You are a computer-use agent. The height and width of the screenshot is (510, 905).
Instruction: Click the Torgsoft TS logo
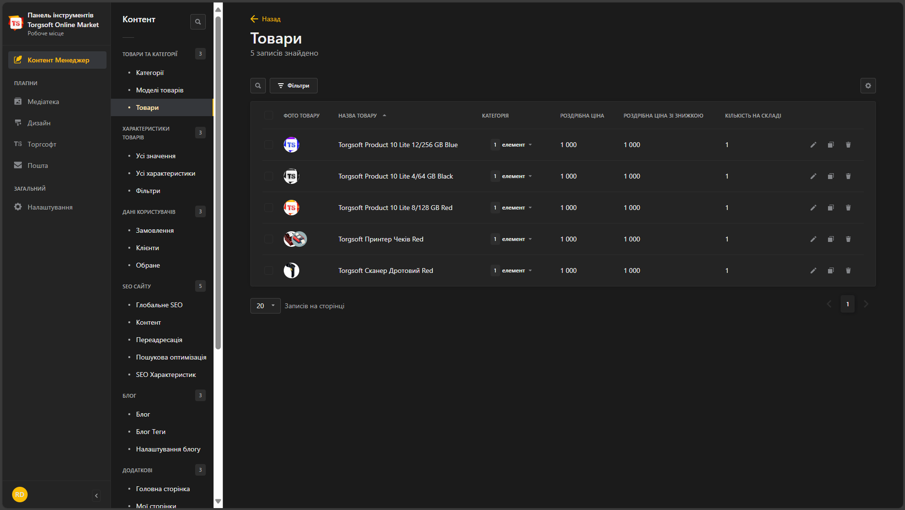[16, 23]
